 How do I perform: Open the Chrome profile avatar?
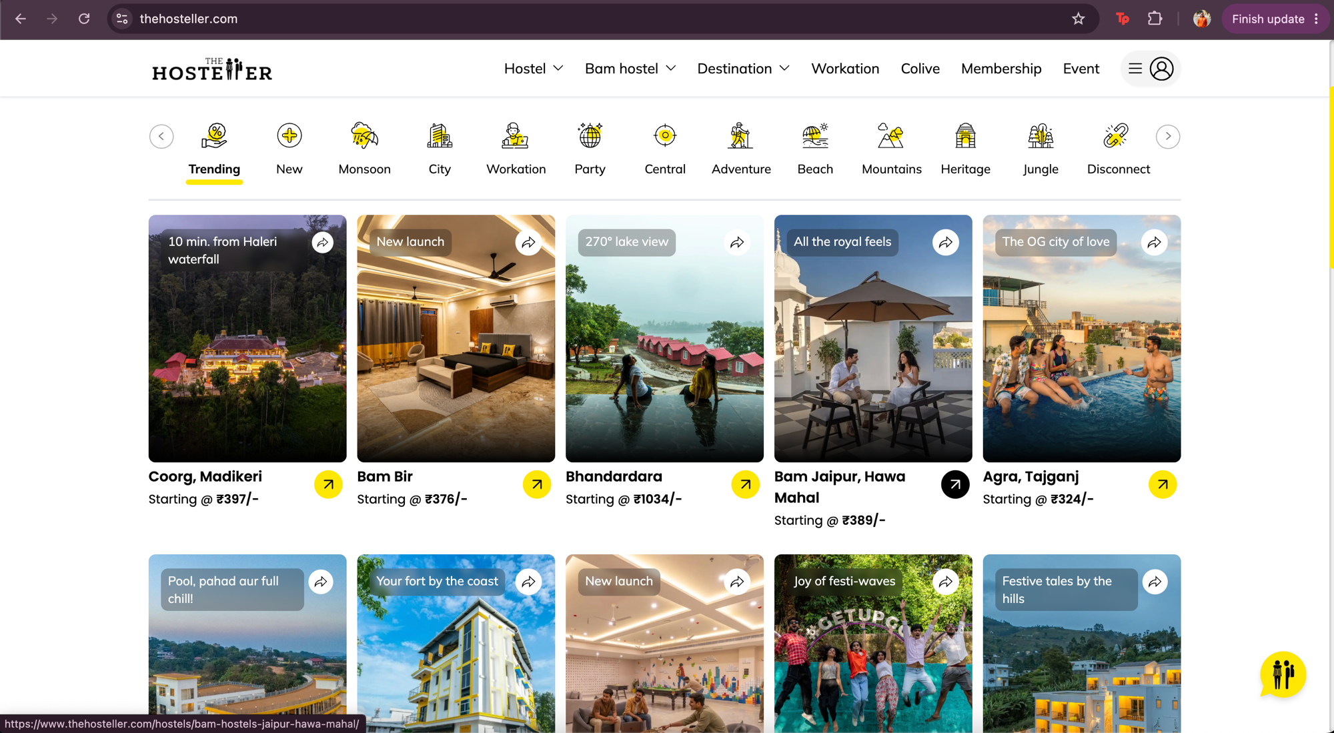pos(1202,19)
